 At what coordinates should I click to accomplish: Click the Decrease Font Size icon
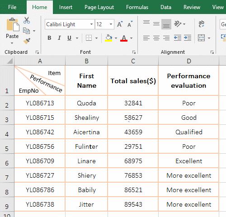[130, 24]
